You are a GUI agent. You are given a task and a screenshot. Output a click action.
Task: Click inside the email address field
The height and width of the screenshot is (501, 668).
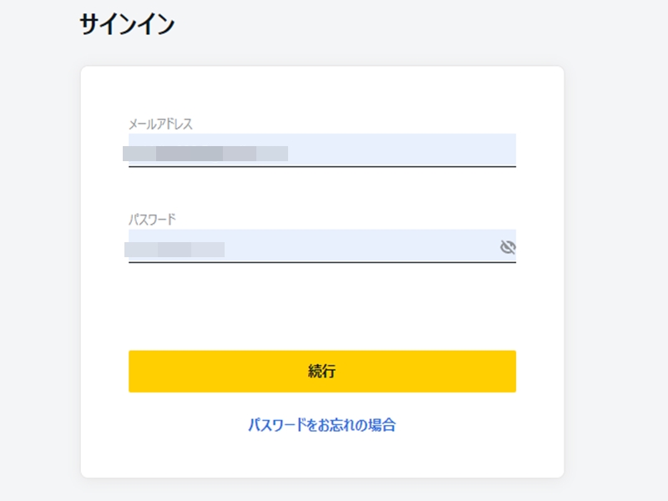pyautogui.click(x=317, y=152)
